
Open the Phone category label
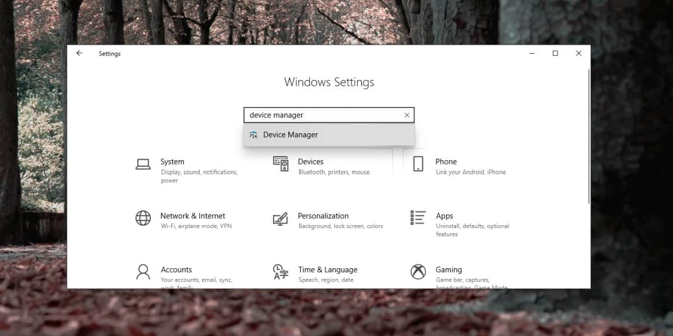[x=446, y=162]
